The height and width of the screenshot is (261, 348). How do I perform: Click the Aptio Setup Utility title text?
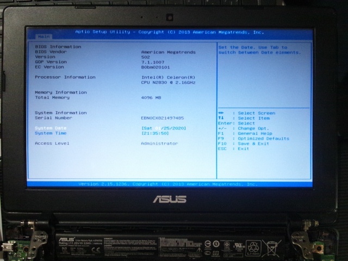click(x=169, y=32)
